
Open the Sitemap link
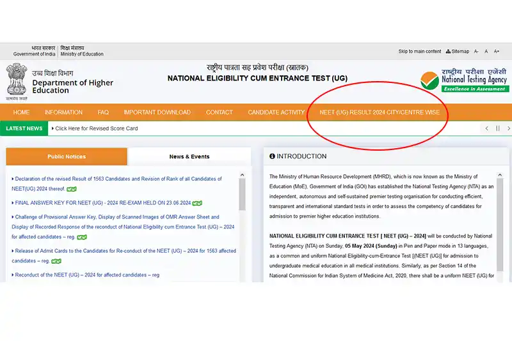click(x=458, y=52)
